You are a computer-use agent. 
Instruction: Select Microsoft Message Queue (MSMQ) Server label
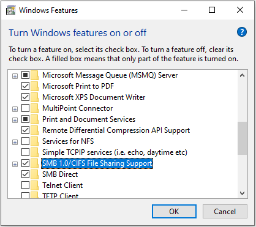110,75
